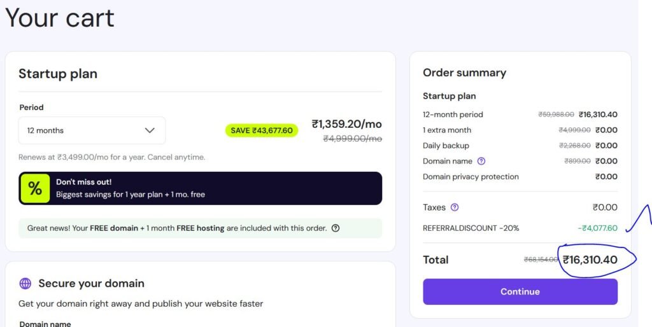Click the green SAVE ₹43,677.60 badge
This screenshot has height=327, width=652.
261,130
